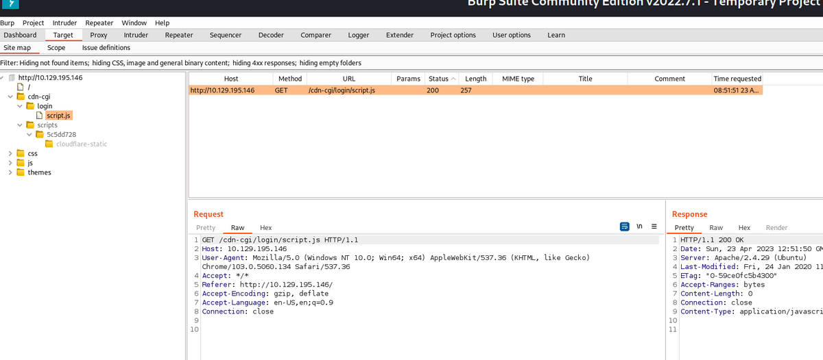Switch to the Extender tab

400,35
